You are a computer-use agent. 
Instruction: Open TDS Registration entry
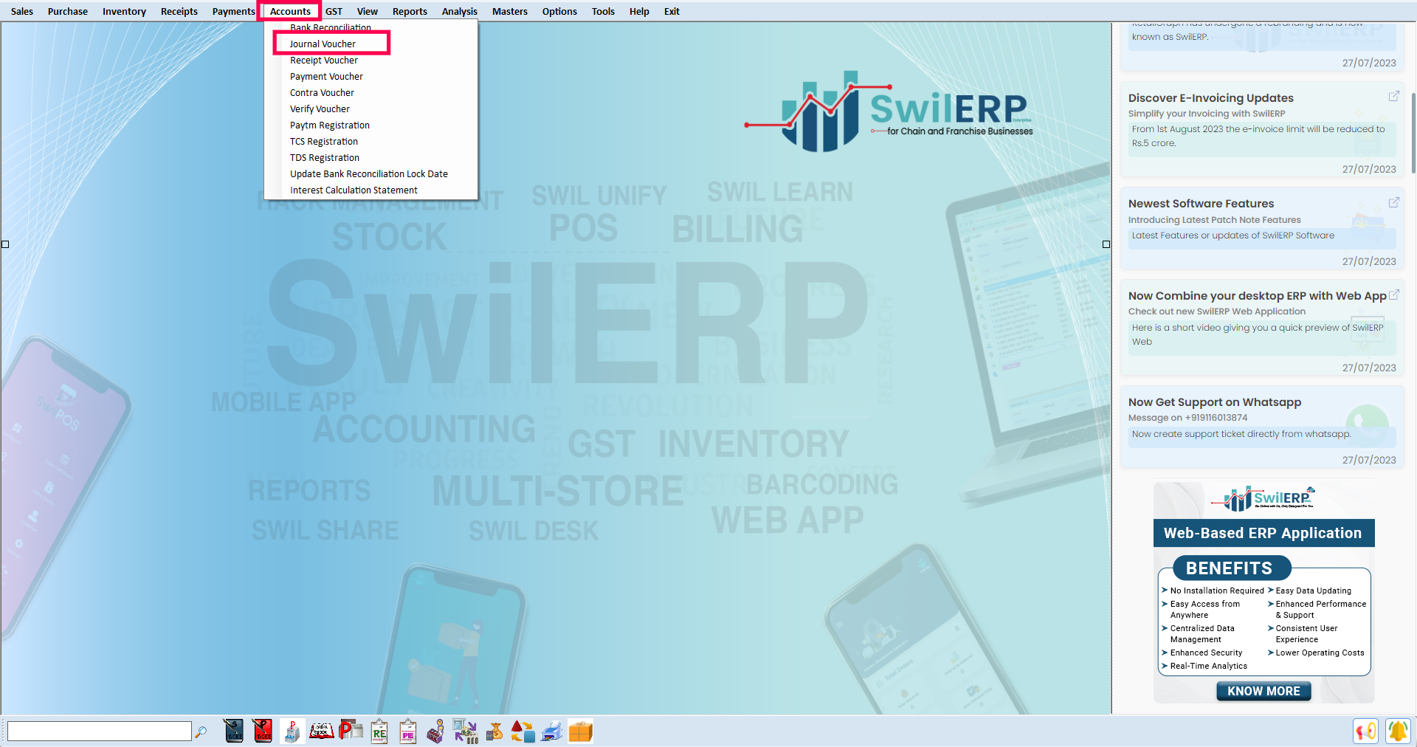click(x=371, y=158)
